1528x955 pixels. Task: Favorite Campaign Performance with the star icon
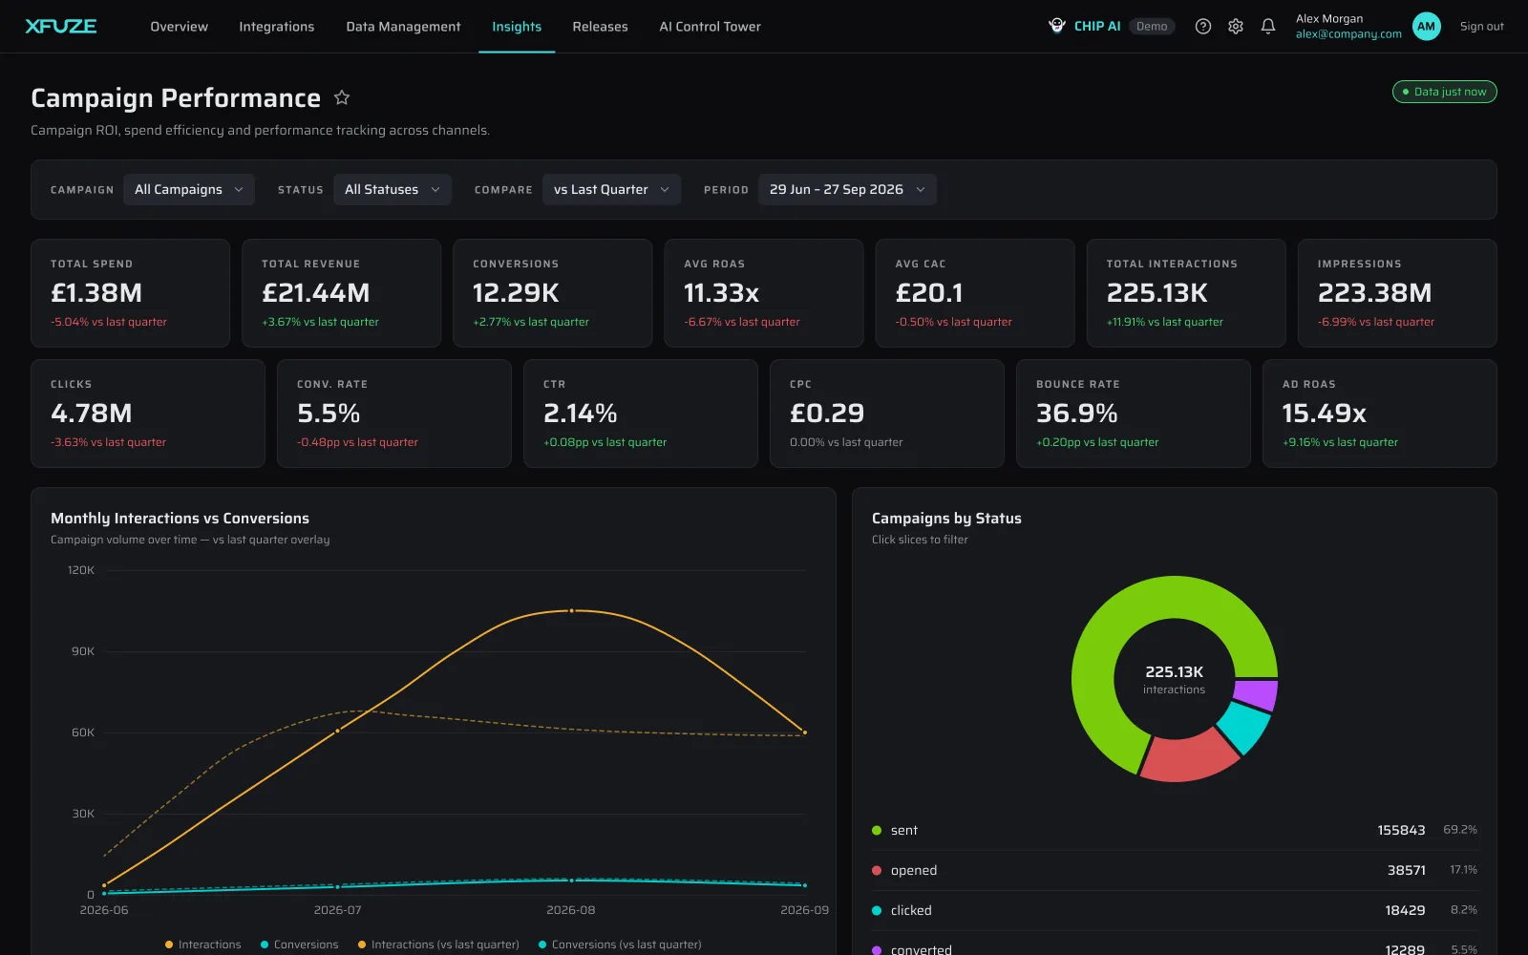pos(342,97)
